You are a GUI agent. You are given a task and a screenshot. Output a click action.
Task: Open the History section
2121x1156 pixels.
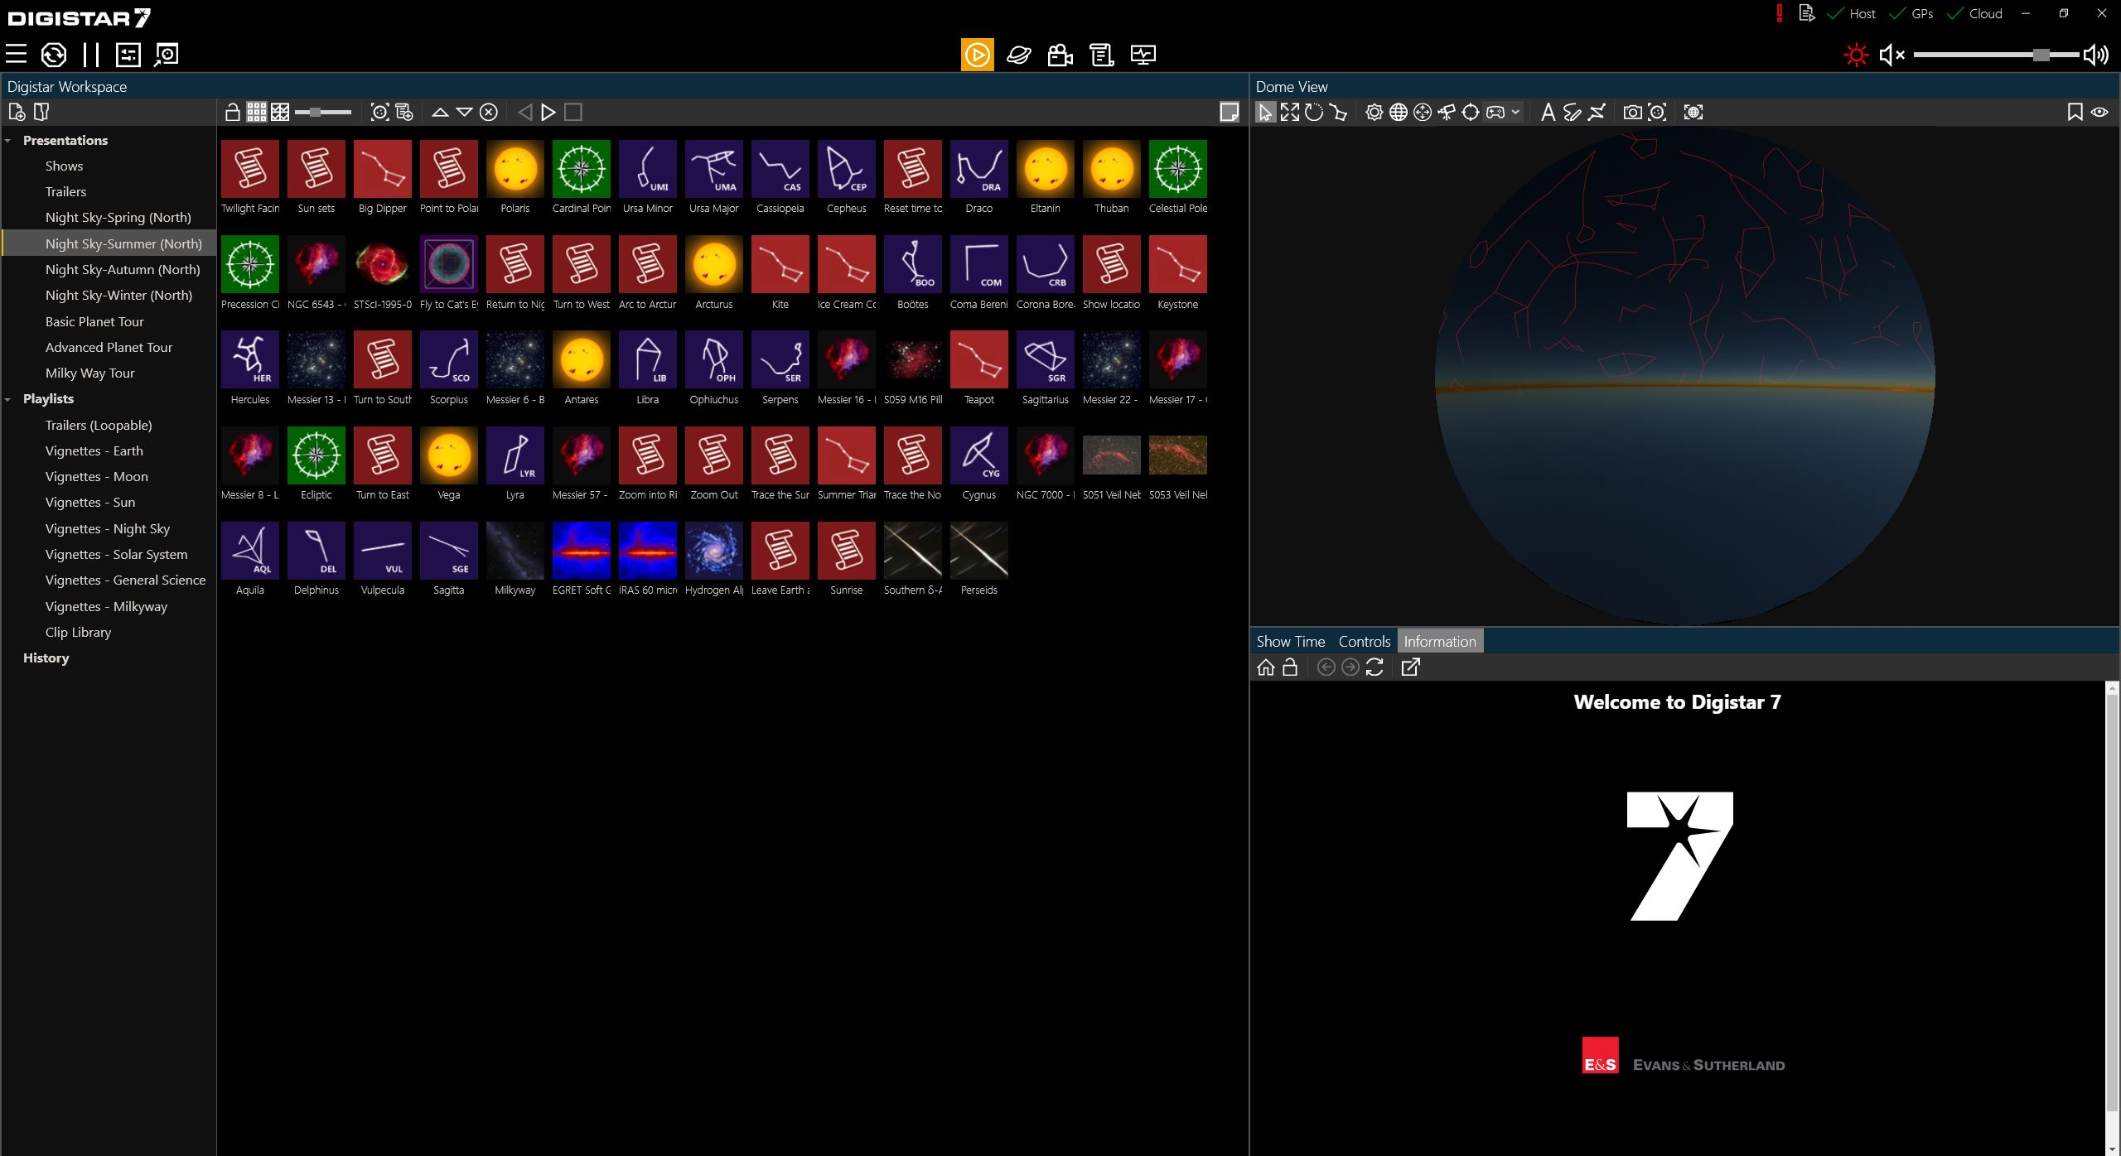(x=46, y=657)
